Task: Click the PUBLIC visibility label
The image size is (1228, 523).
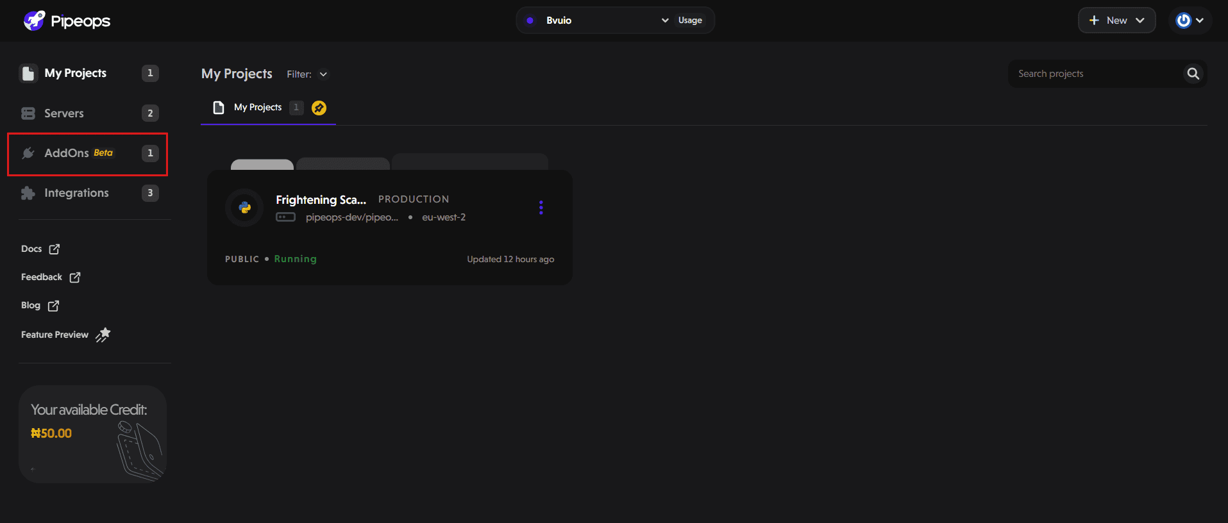Action: 242,259
